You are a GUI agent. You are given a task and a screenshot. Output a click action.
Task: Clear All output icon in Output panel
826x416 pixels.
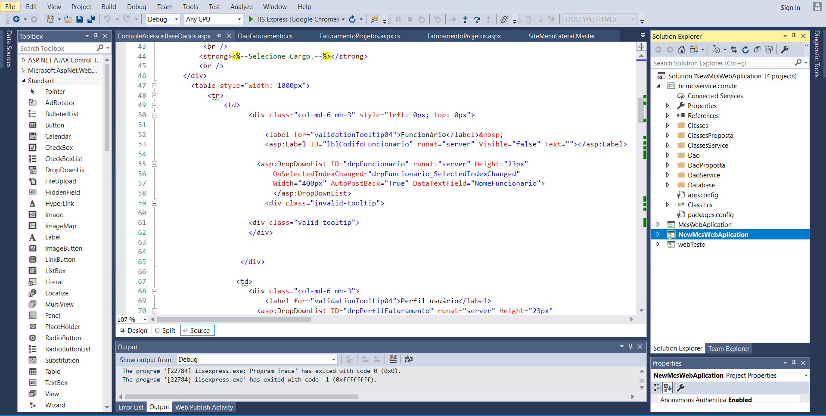pos(393,359)
